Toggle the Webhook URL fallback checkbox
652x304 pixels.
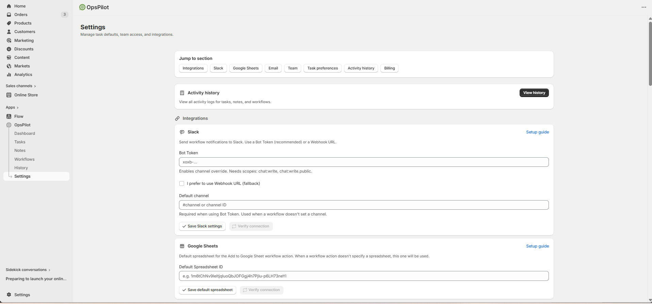182,183
